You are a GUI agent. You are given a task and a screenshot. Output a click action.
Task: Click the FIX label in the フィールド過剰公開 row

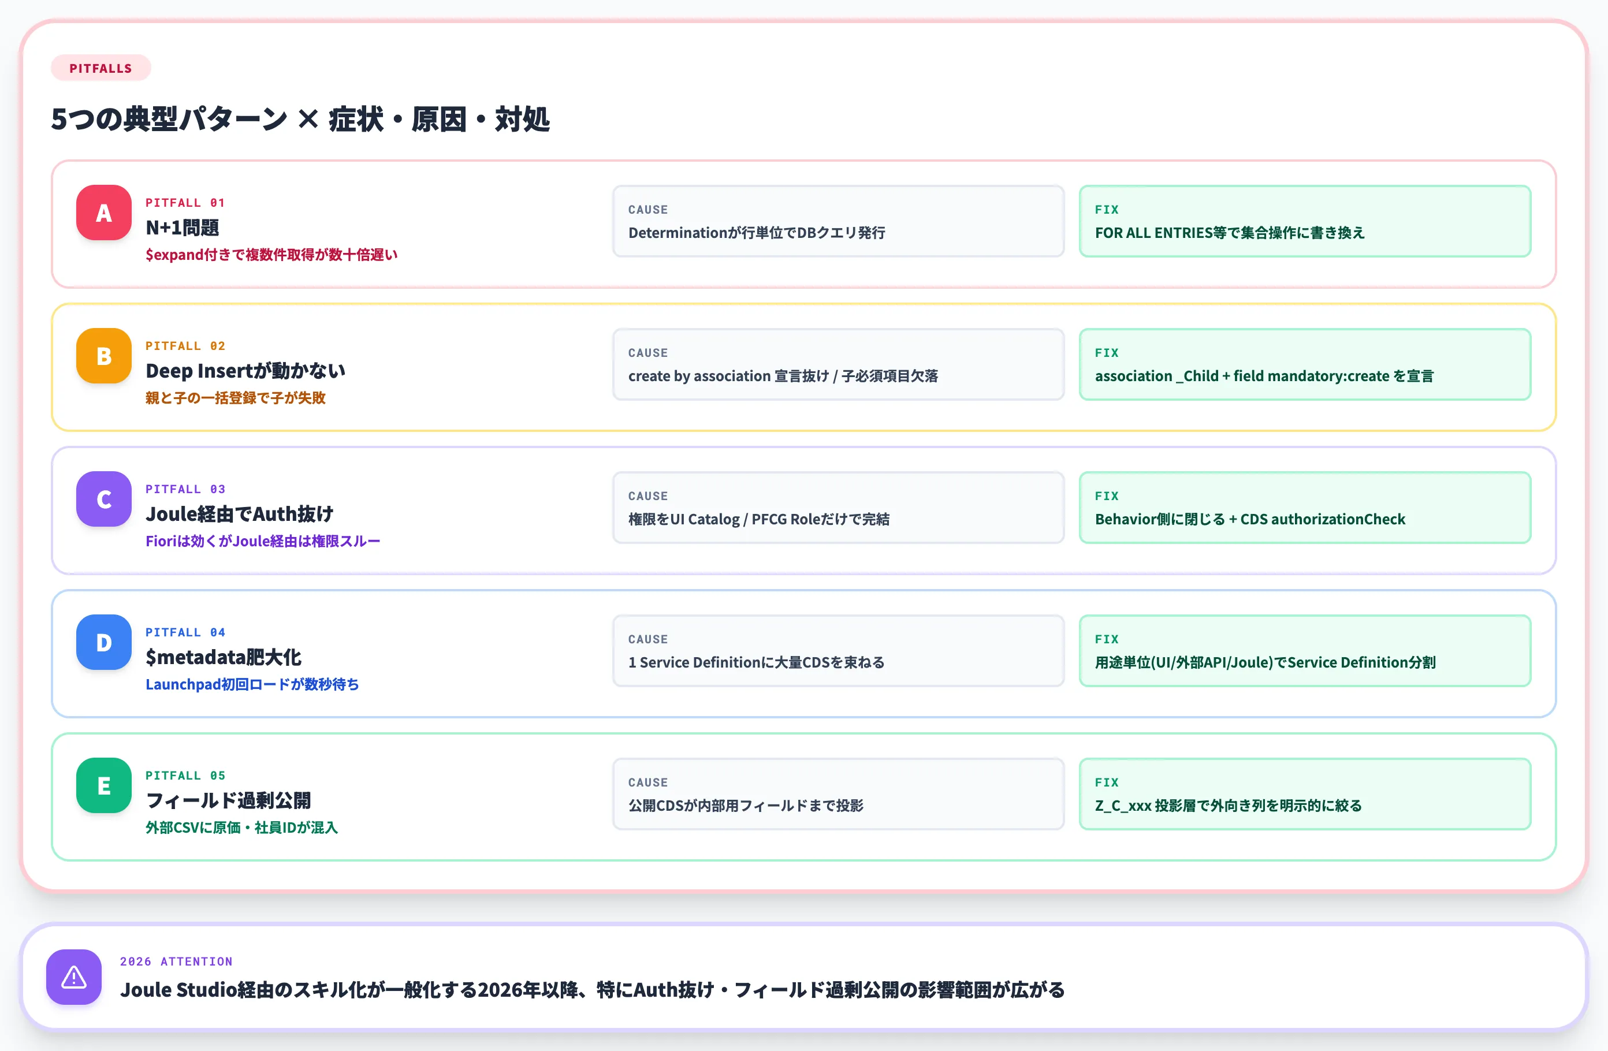1107,783
